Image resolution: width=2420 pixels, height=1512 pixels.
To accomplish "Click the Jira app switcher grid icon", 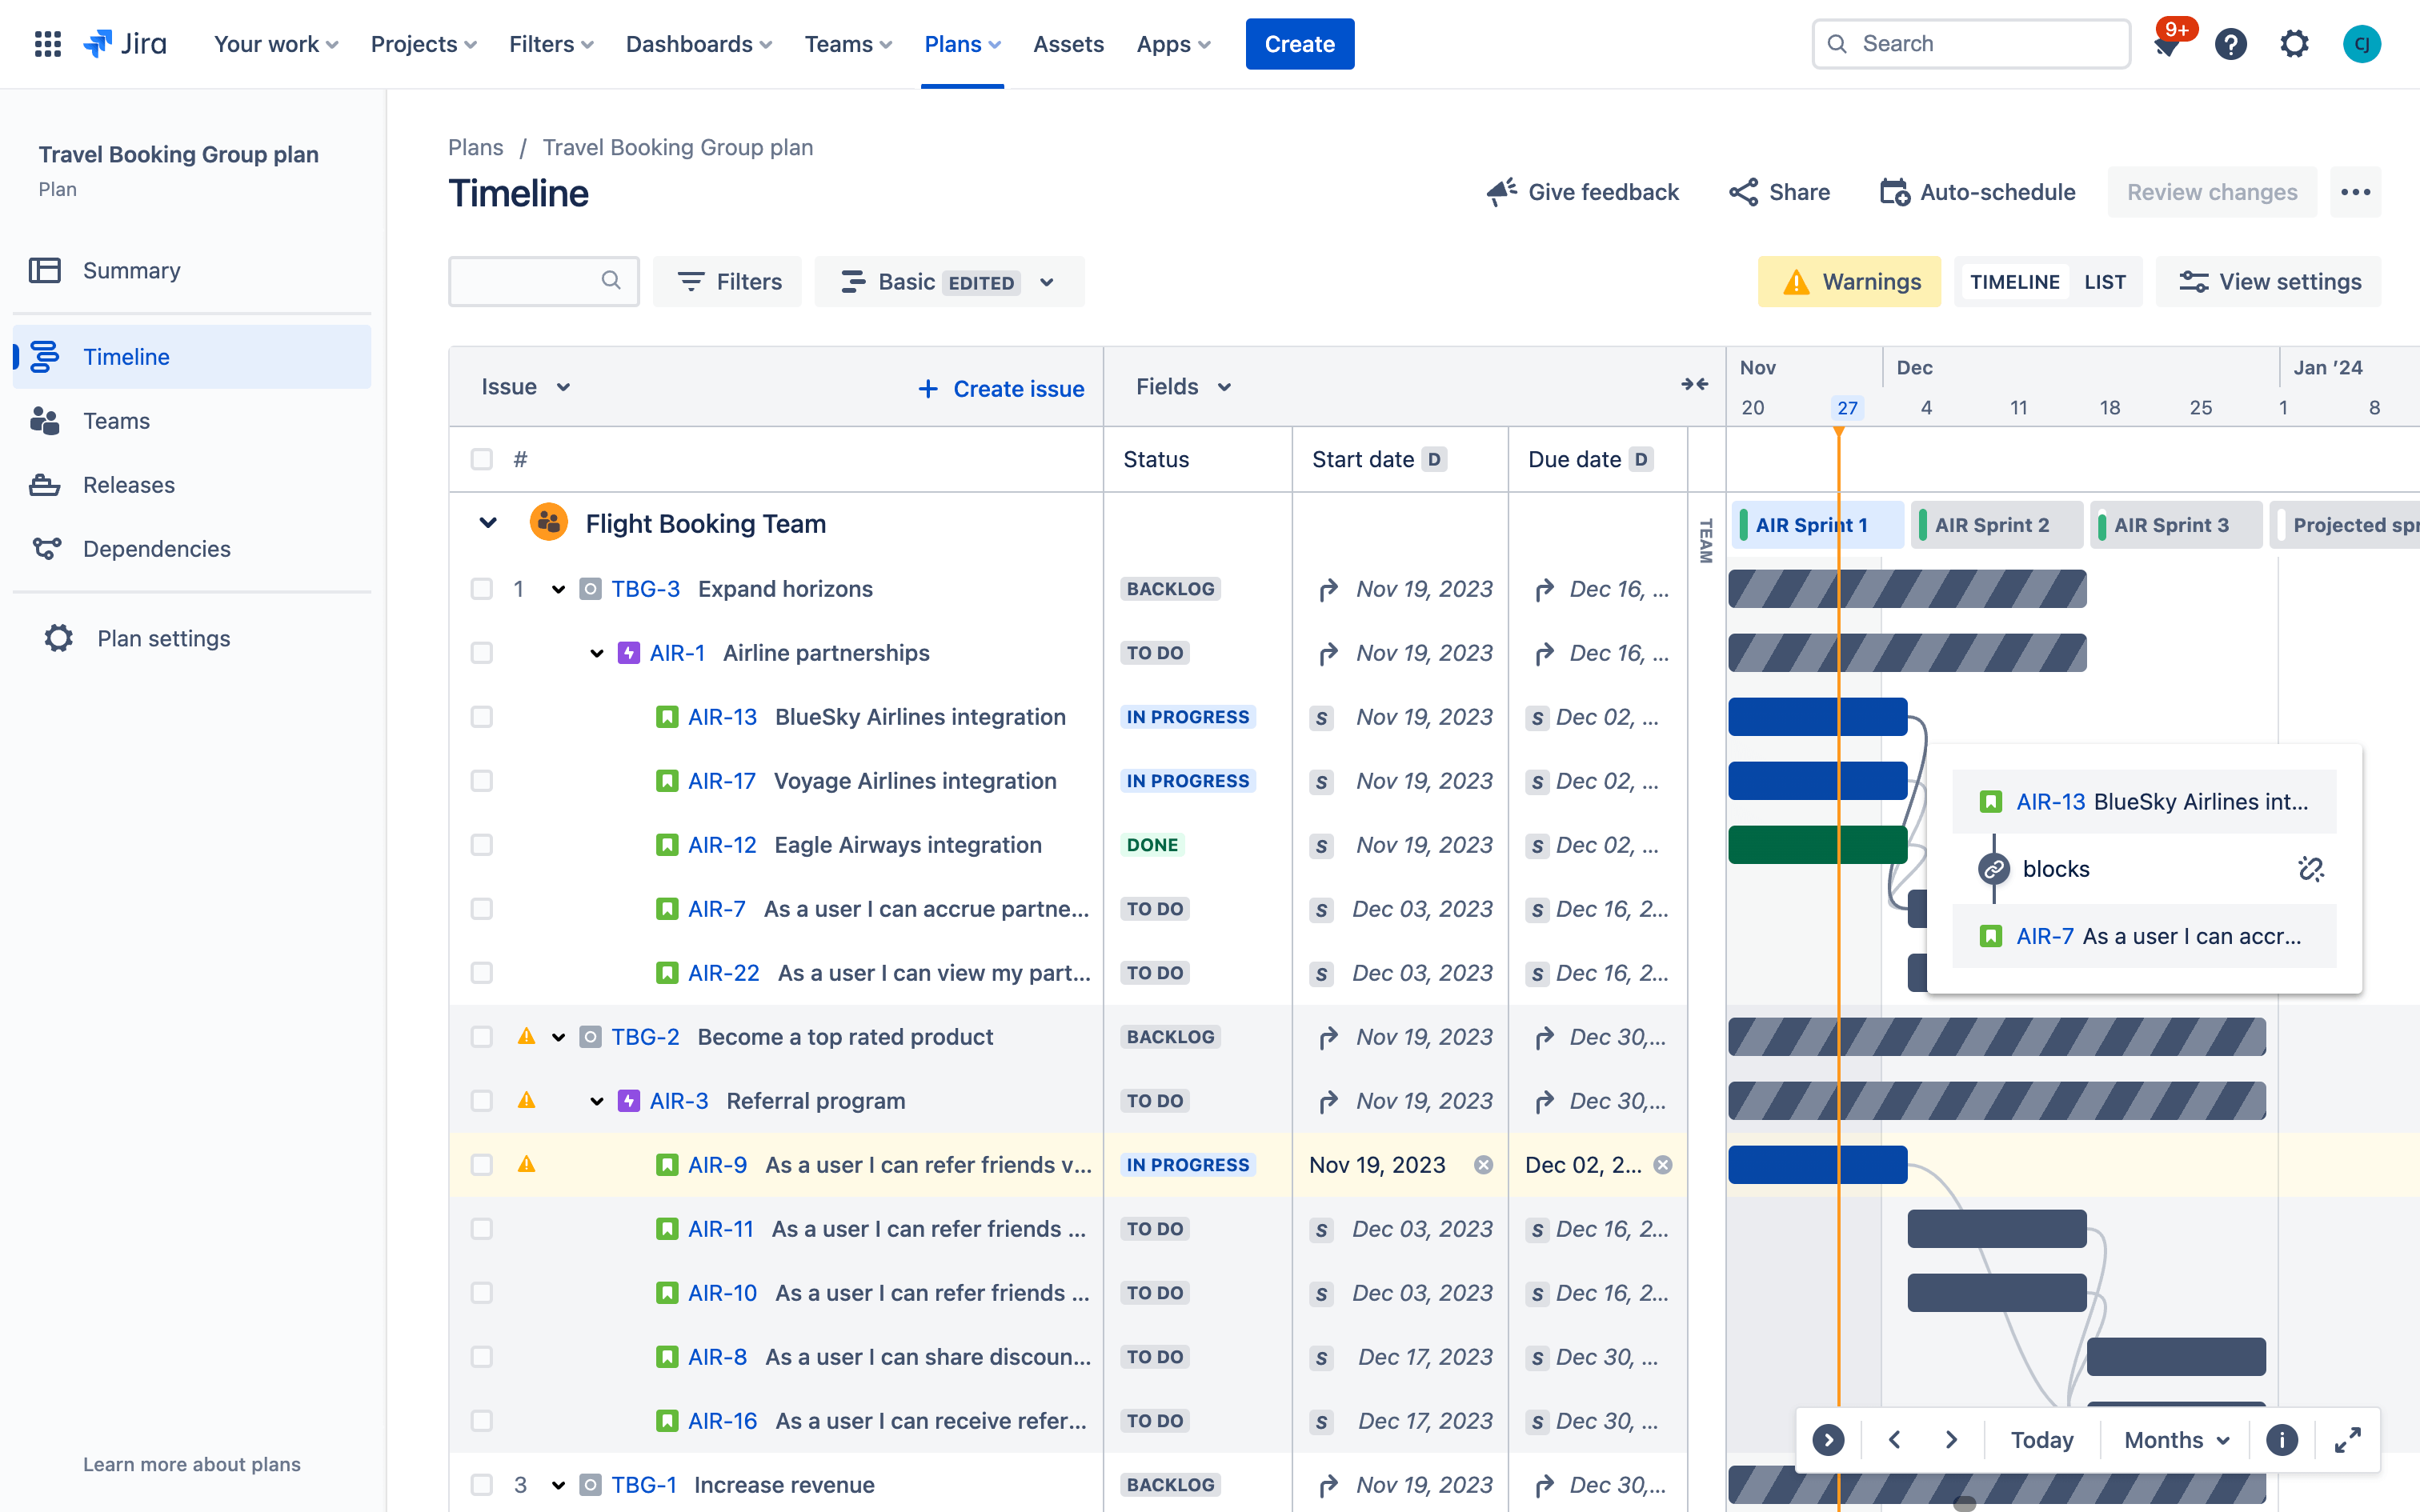I will [x=47, y=44].
